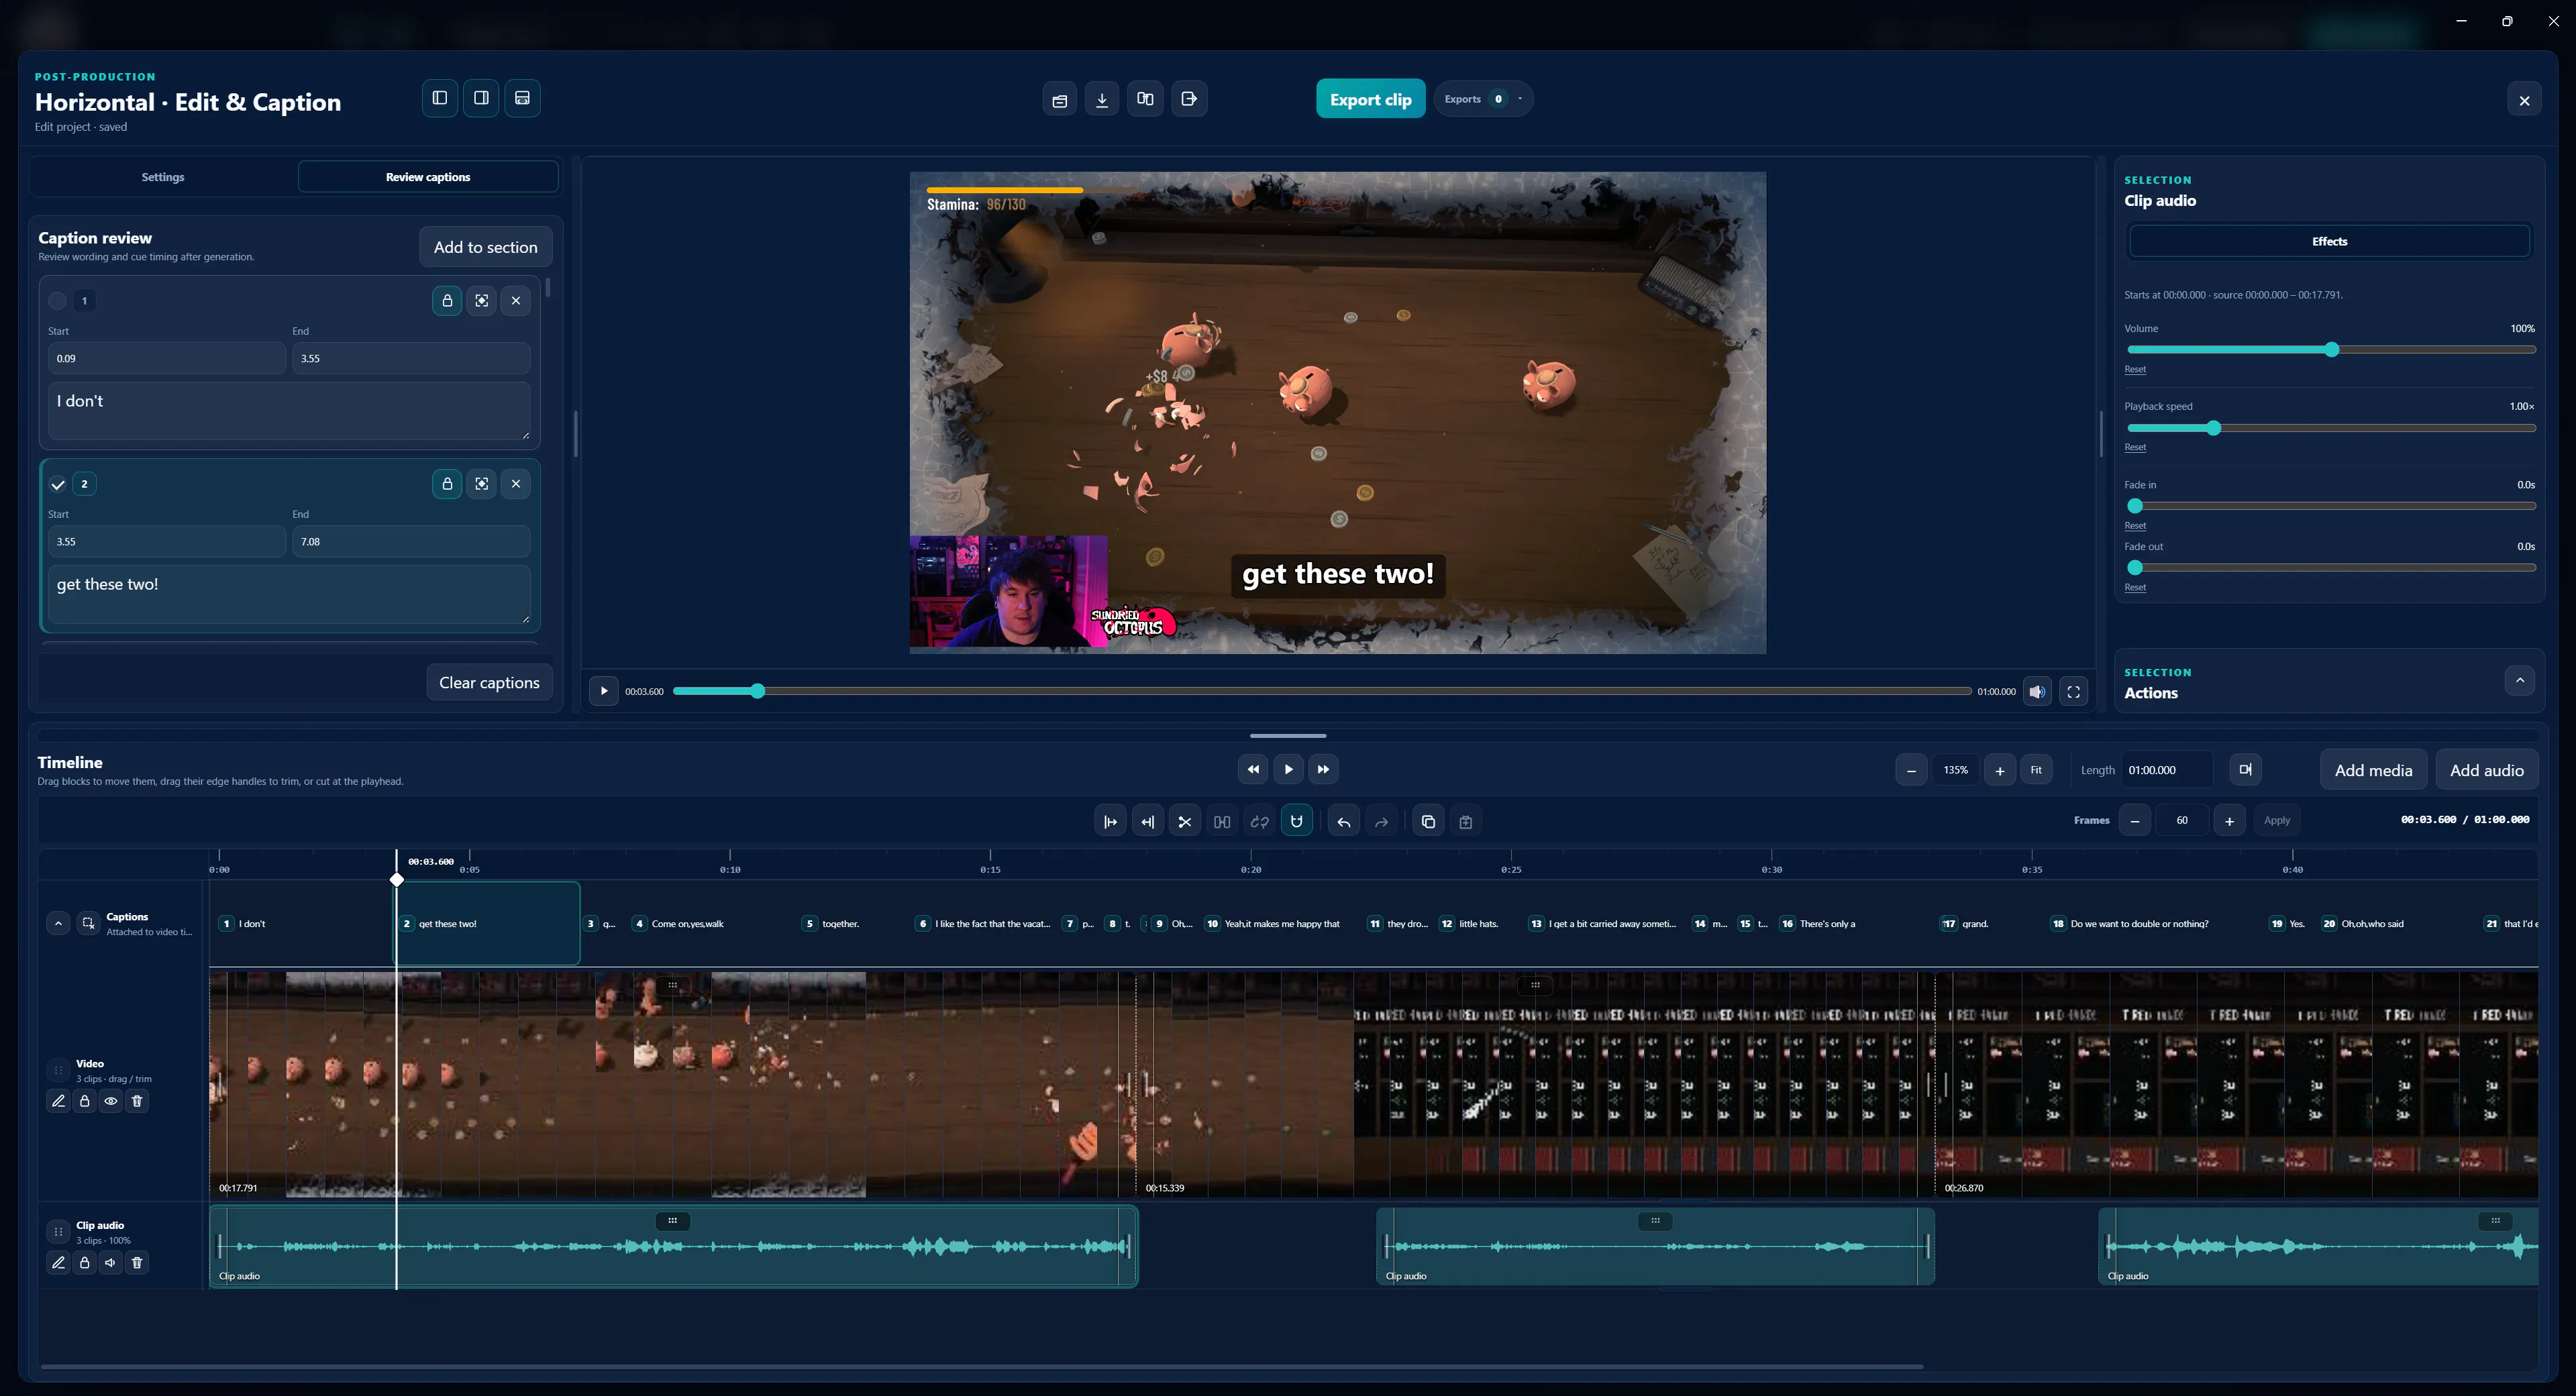Screen dimensions: 2576x1396
Task: Toggle the magnet snapping button
Action: pyautogui.click(x=1297, y=822)
